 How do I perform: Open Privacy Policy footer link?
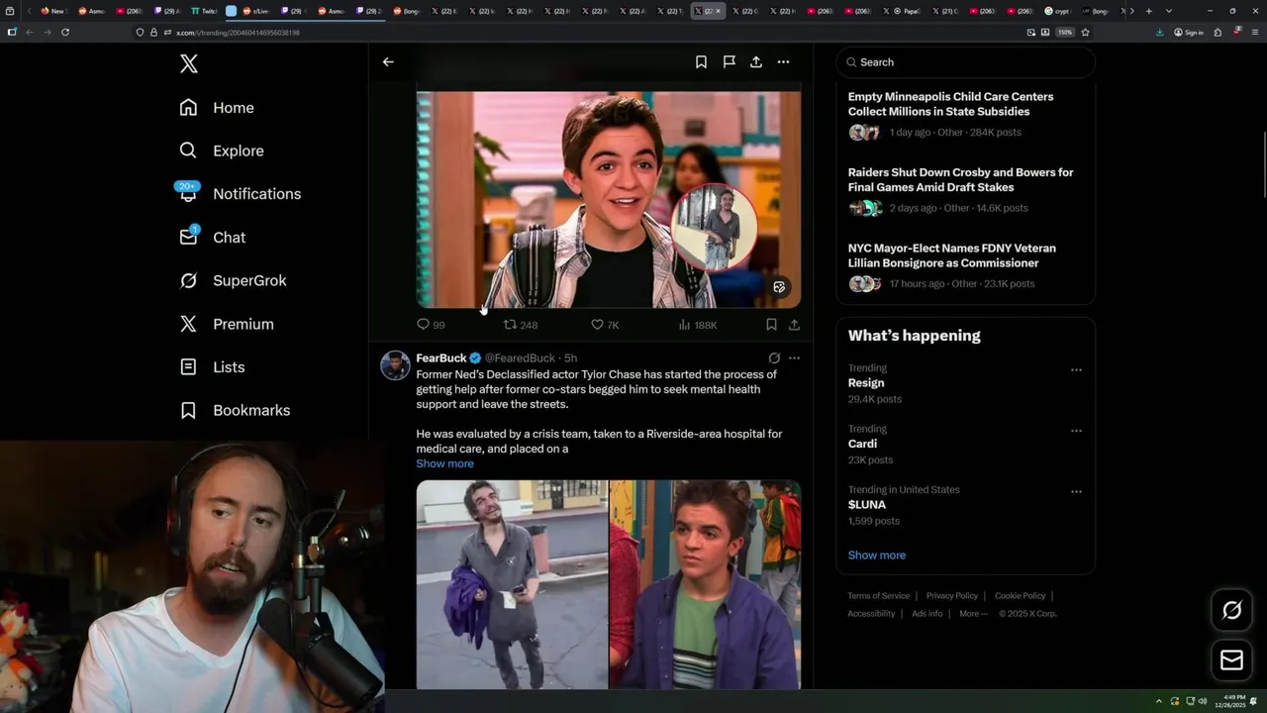(951, 596)
